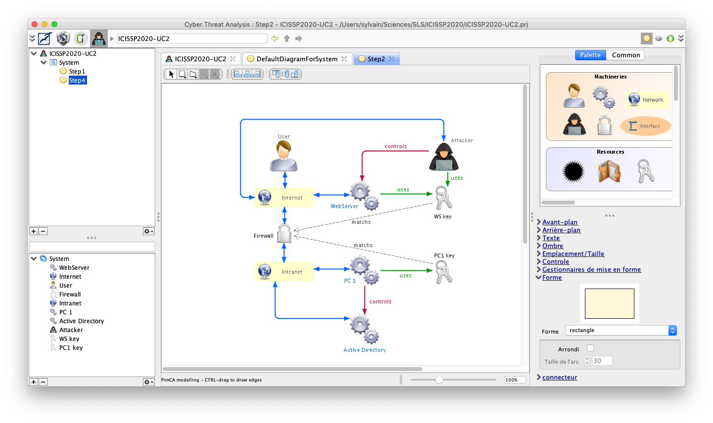Select the Palette tab

click(590, 55)
